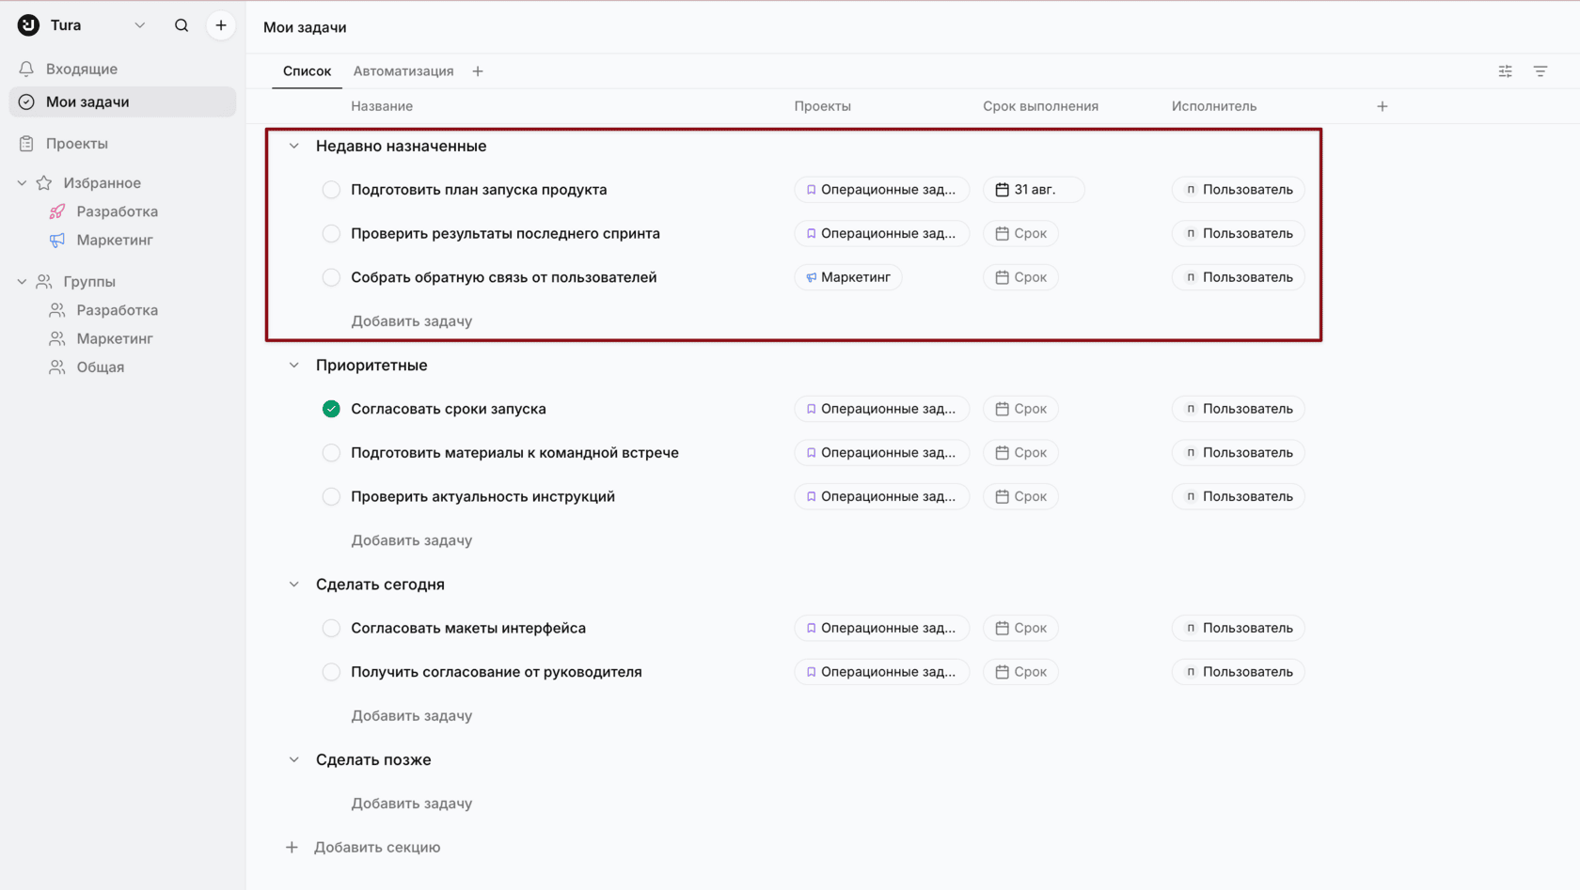This screenshot has height=890, width=1580.
Task: Set due date for 'Проверить актуальность инструкций'
Action: coord(1020,497)
